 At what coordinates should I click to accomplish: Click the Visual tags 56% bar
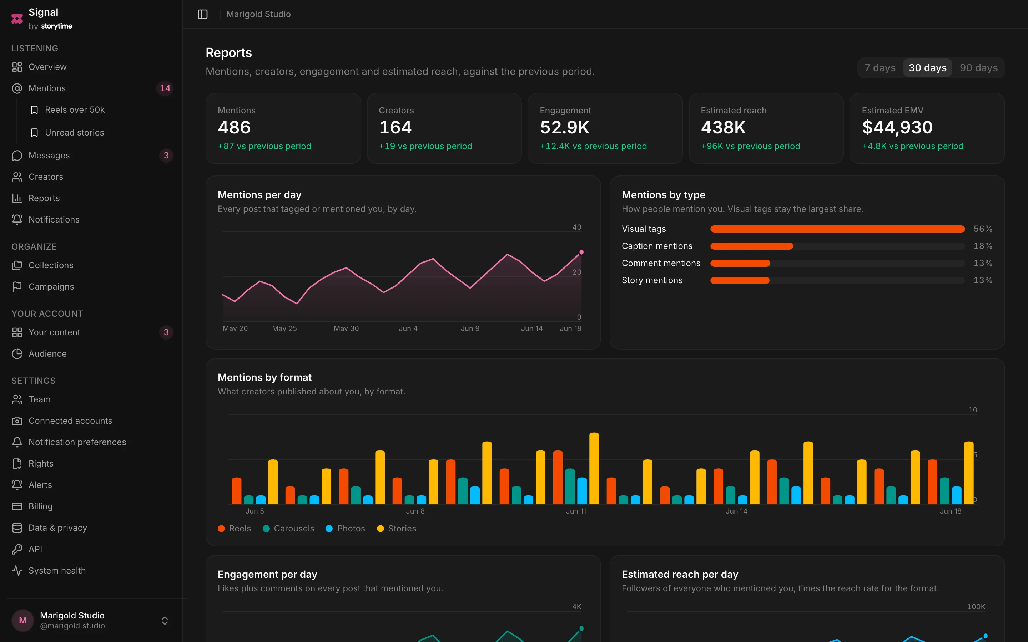pyautogui.click(x=837, y=229)
